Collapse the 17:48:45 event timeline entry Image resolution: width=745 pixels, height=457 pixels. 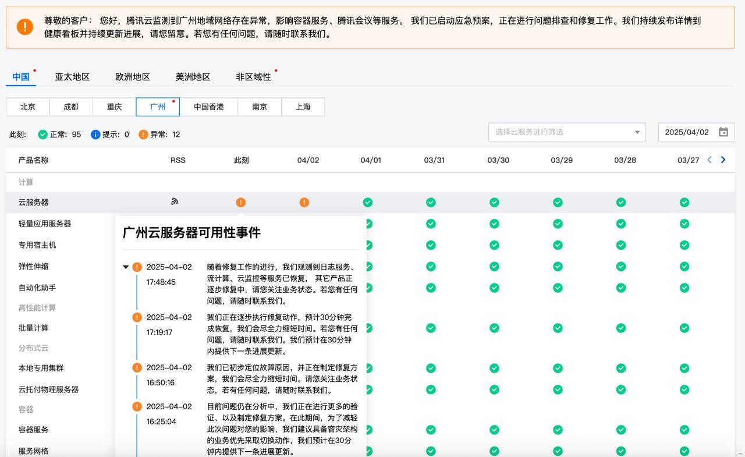[x=126, y=267]
